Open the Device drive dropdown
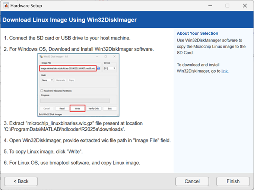Viewport: 254px width, 190px height. [109, 68]
